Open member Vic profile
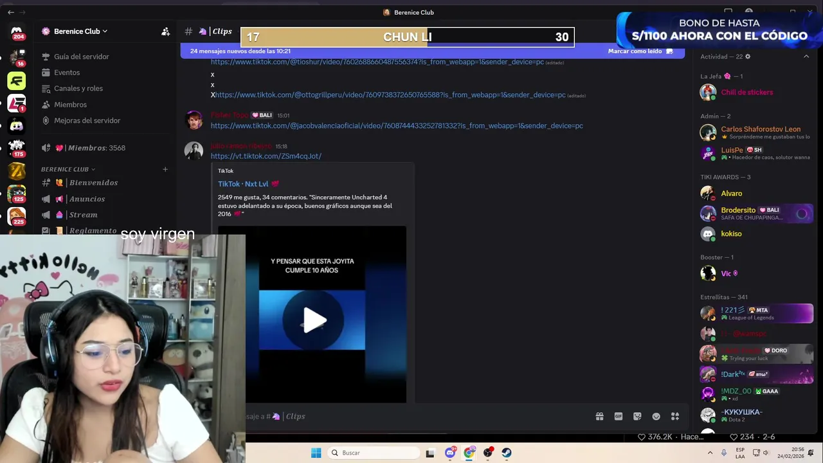Viewport: 823px width, 463px height. (756, 274)
